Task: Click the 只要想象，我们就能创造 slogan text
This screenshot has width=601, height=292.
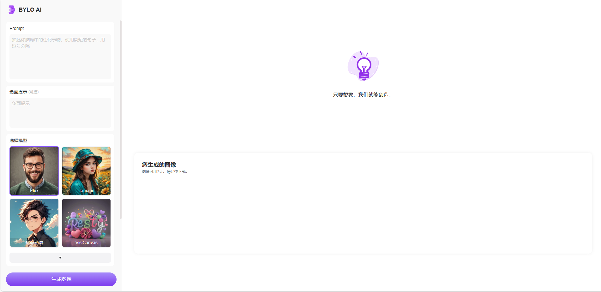Action: (363, 95)
